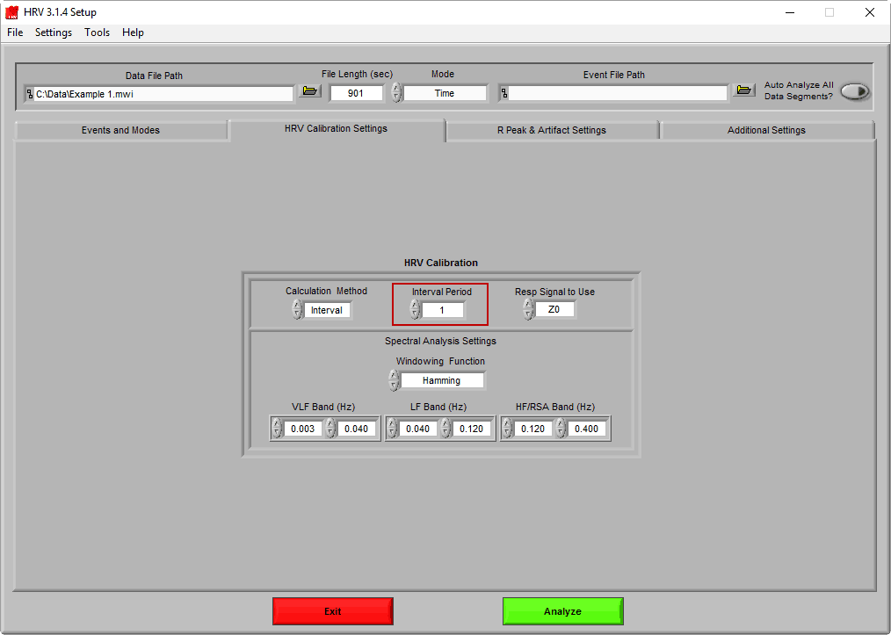Click the Spectral Analysis Settings label
The width and height of the screenshot is (891, 635).
click(x=440, y=342)
